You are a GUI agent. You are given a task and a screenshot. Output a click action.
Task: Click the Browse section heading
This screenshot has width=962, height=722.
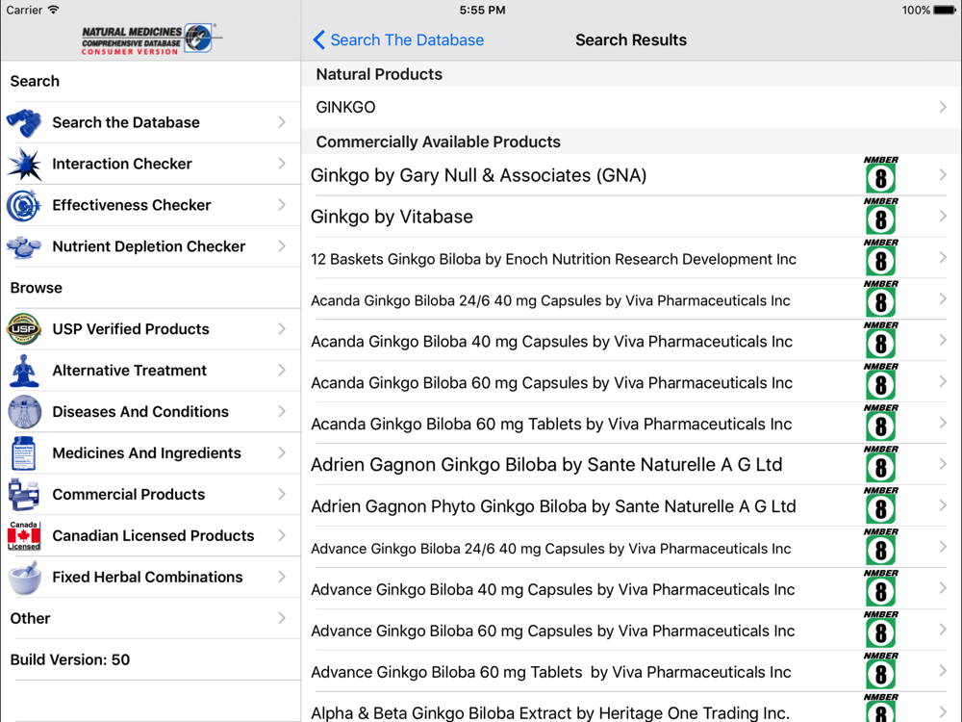coord(37,288)
